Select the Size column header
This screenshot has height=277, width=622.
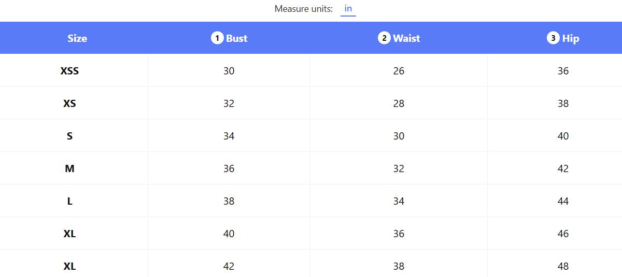[77, 38]
